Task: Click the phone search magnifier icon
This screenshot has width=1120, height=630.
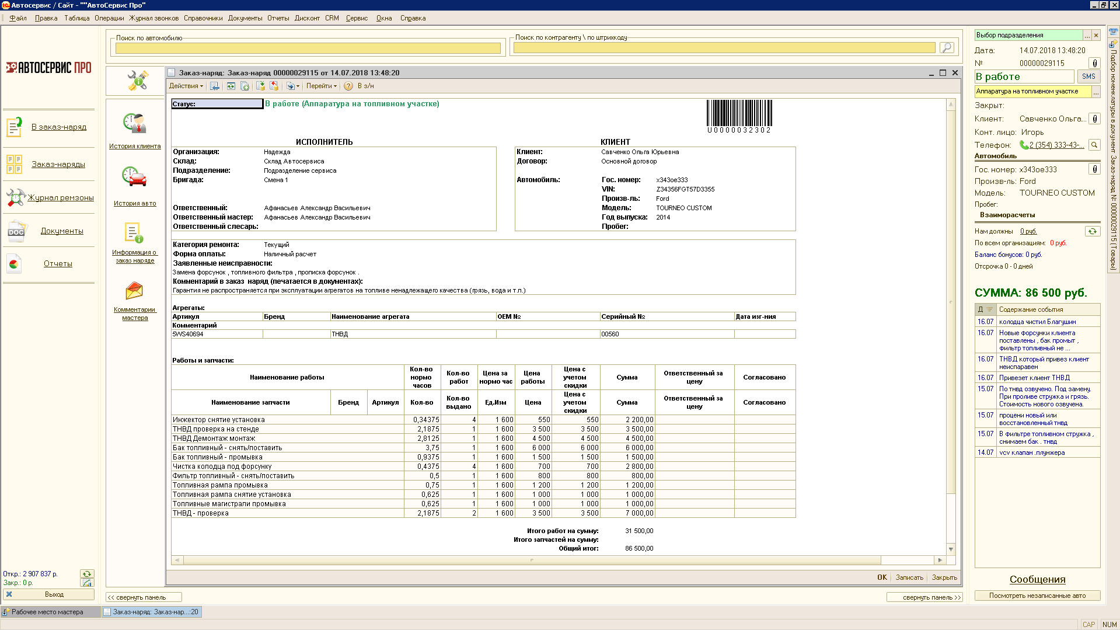Action: (1094, 145)
